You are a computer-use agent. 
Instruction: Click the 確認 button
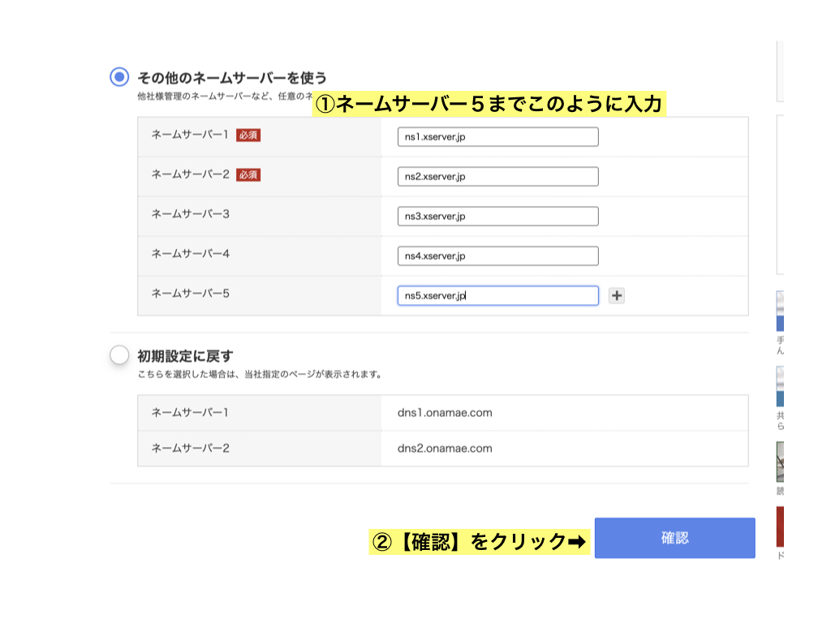tap(674, 538)
